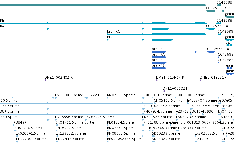The image size is (234, 143).
Task: Click the EK085306.5prime EST label
Action: (190, 95)
